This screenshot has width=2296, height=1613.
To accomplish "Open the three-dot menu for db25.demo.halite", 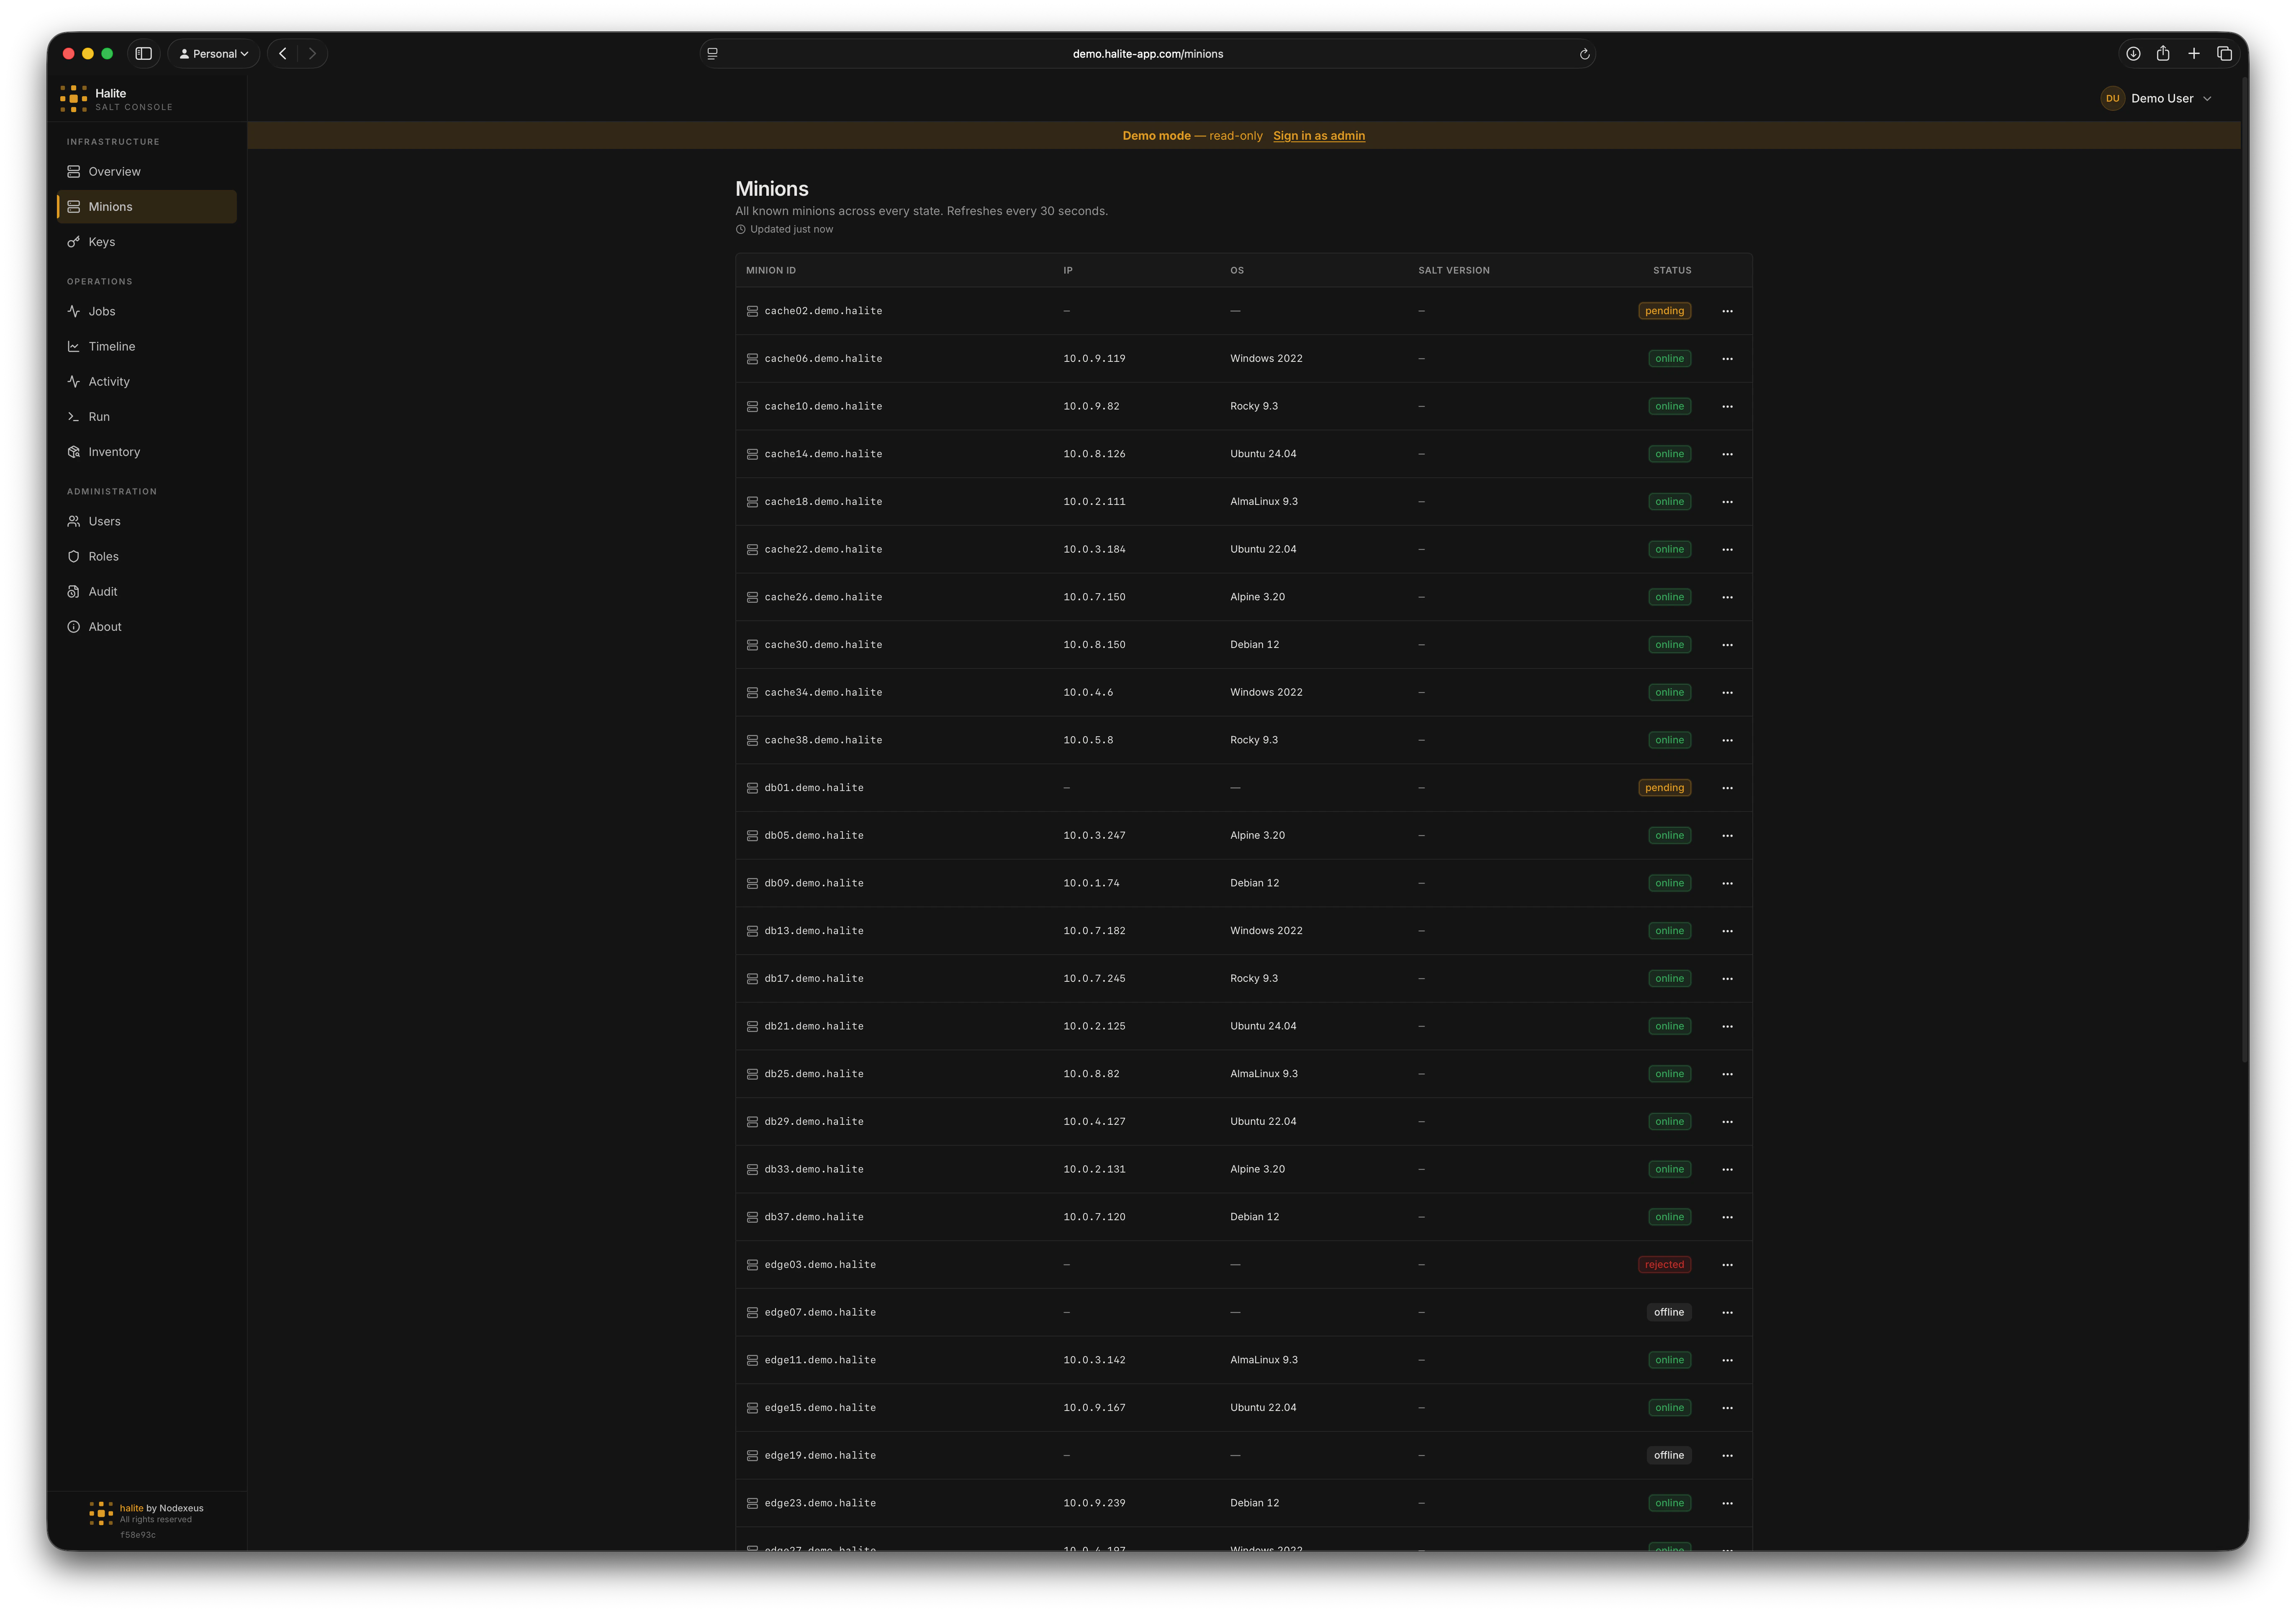I will click(1727, 1073).
